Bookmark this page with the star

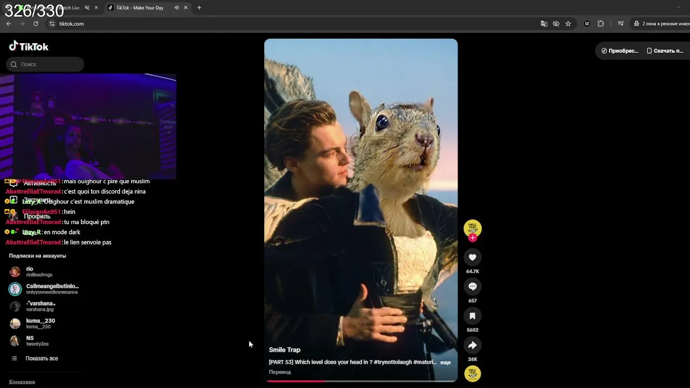pyautogui.click(x=568, y=24)
